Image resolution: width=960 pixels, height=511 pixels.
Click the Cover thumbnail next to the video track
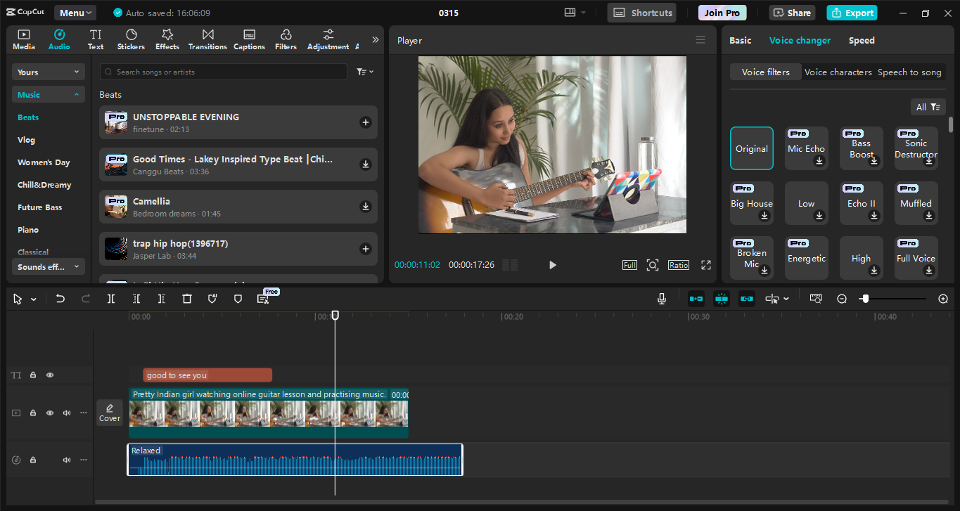(x=109, y=413)
